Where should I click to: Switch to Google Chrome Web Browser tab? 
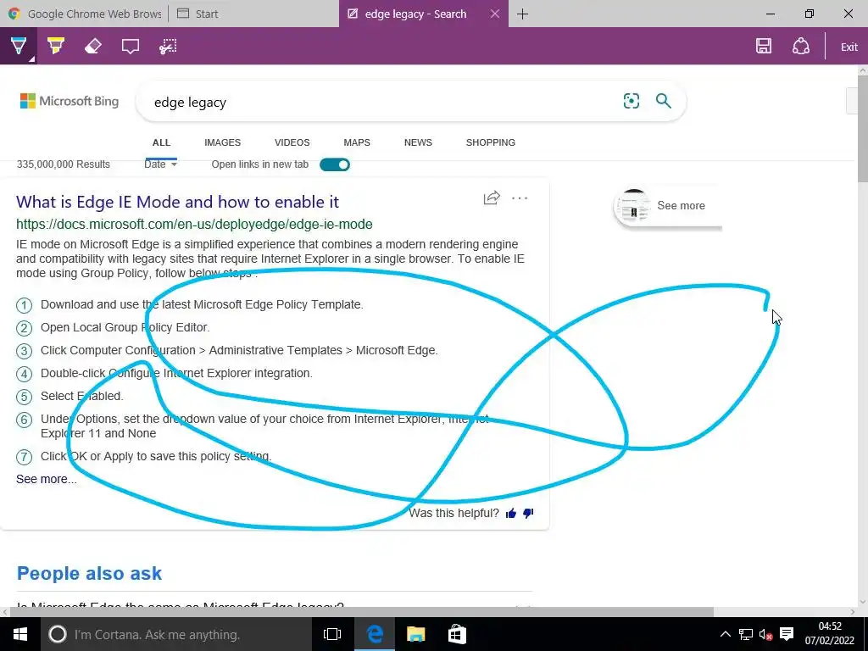pos(85,14)
